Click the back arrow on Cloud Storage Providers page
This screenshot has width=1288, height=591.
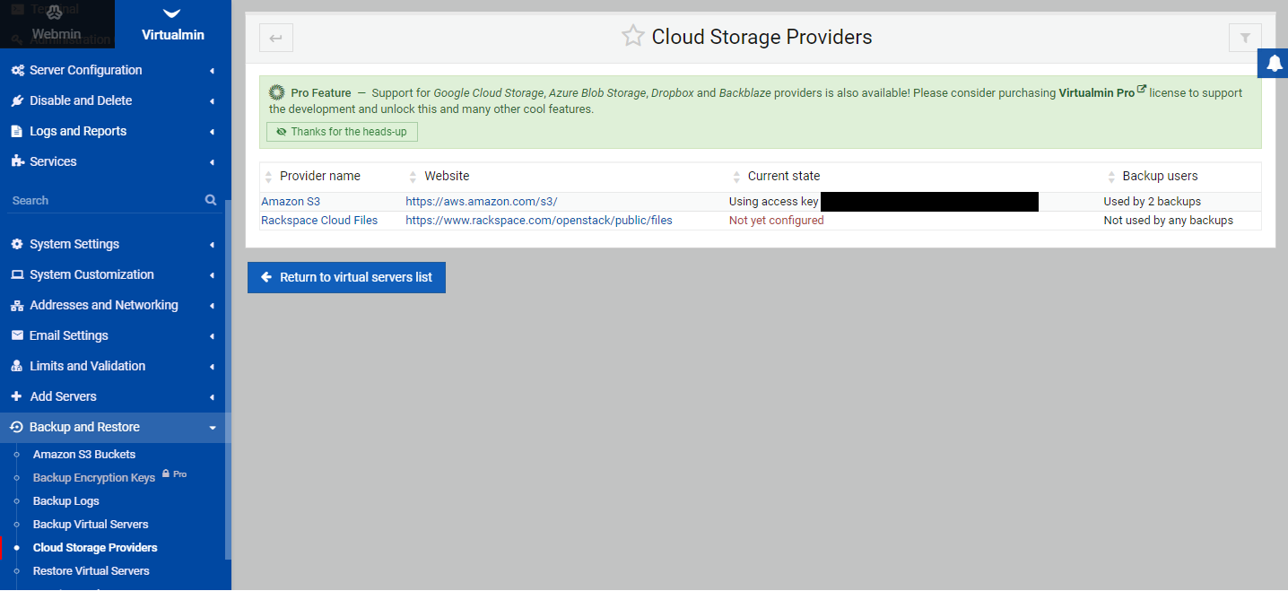coord(275,37)
